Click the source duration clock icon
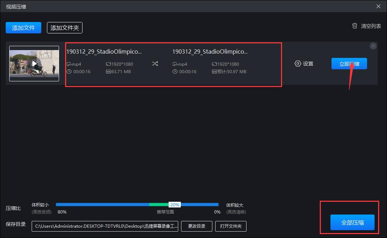 pos(69,71)
